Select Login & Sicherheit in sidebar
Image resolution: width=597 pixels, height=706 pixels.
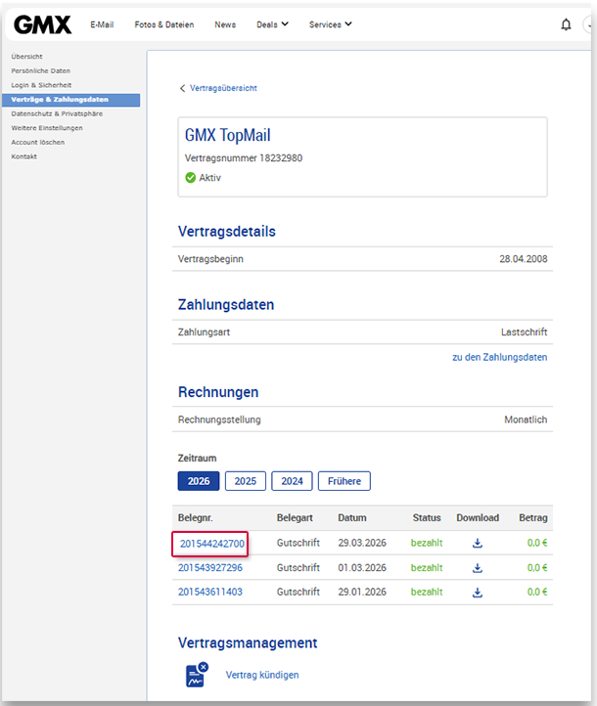pyautogui.click(x=41, y=85)
